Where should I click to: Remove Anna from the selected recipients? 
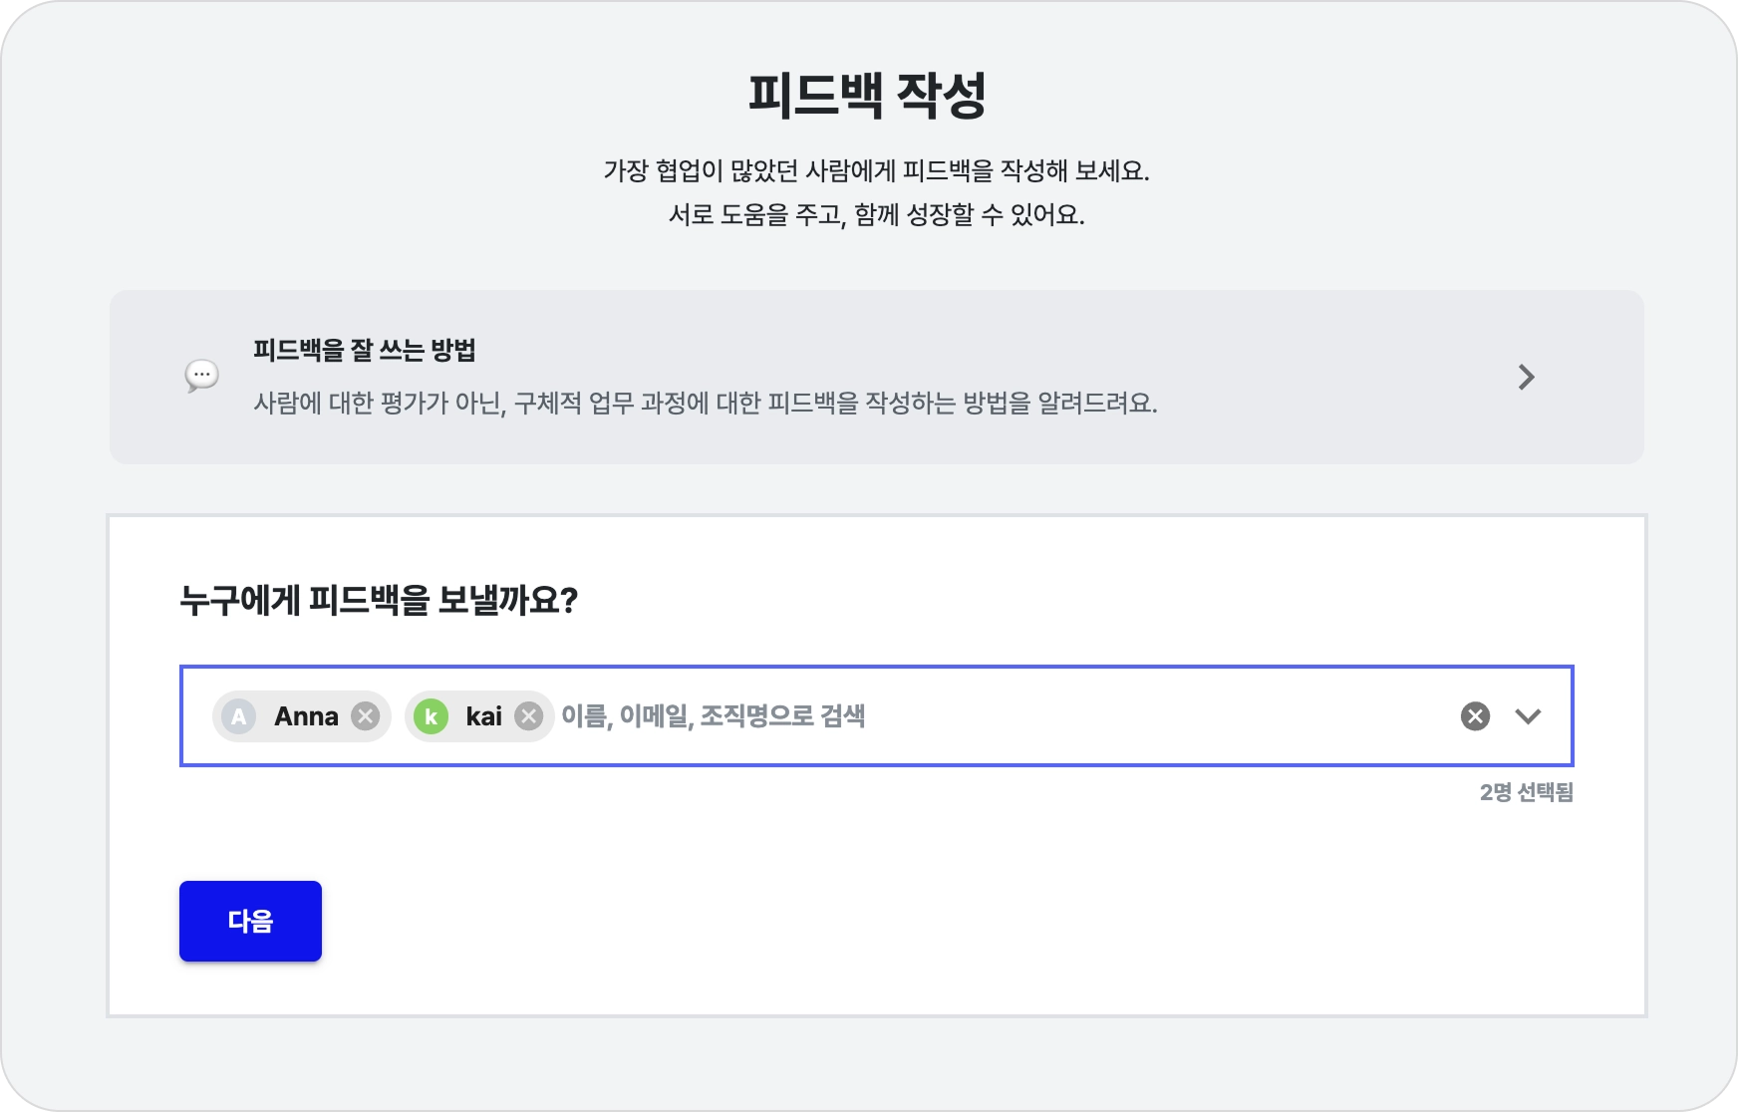[366, 716]
